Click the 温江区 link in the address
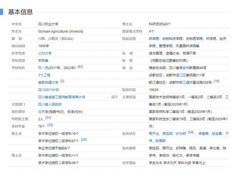Viewport: 233px width, 175px height. pyautogui.click(x=181, y=75)
